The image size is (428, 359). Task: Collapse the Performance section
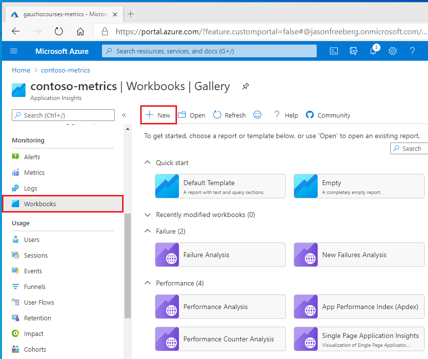(148, 283)
